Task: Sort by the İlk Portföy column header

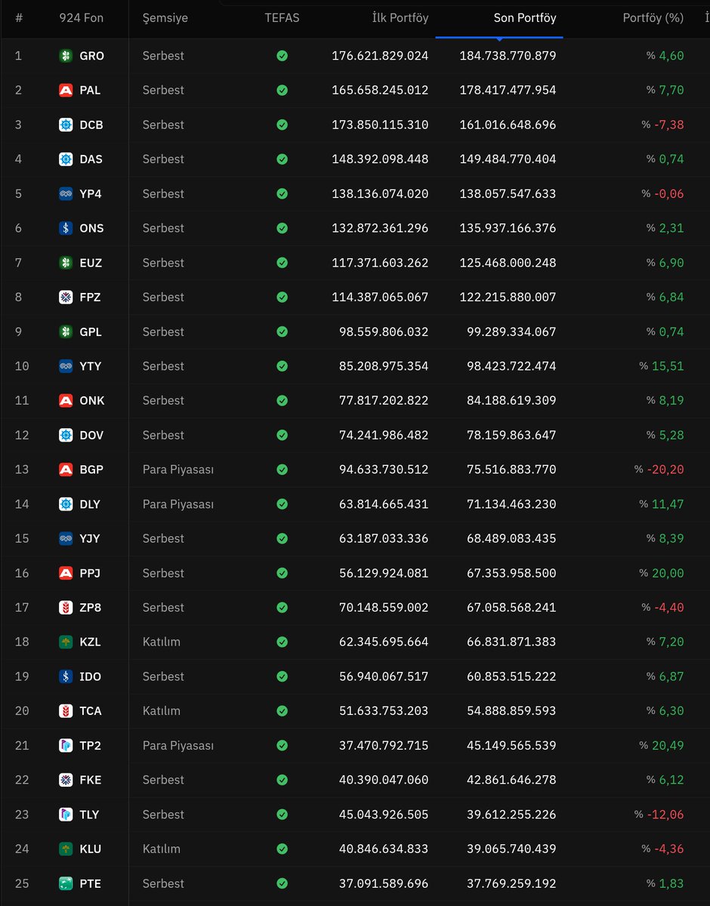Action: [x=400, y=17]
